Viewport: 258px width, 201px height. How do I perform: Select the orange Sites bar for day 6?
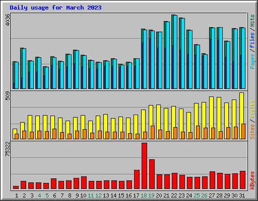[54, 134]
